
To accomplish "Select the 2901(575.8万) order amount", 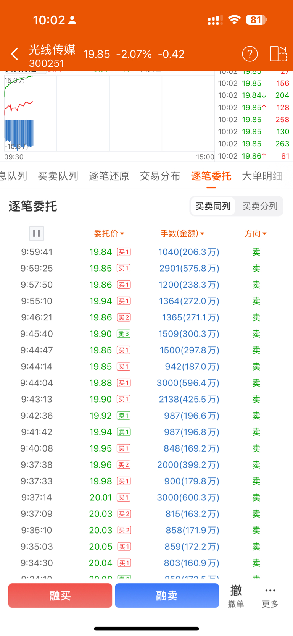I will point(189,268).
